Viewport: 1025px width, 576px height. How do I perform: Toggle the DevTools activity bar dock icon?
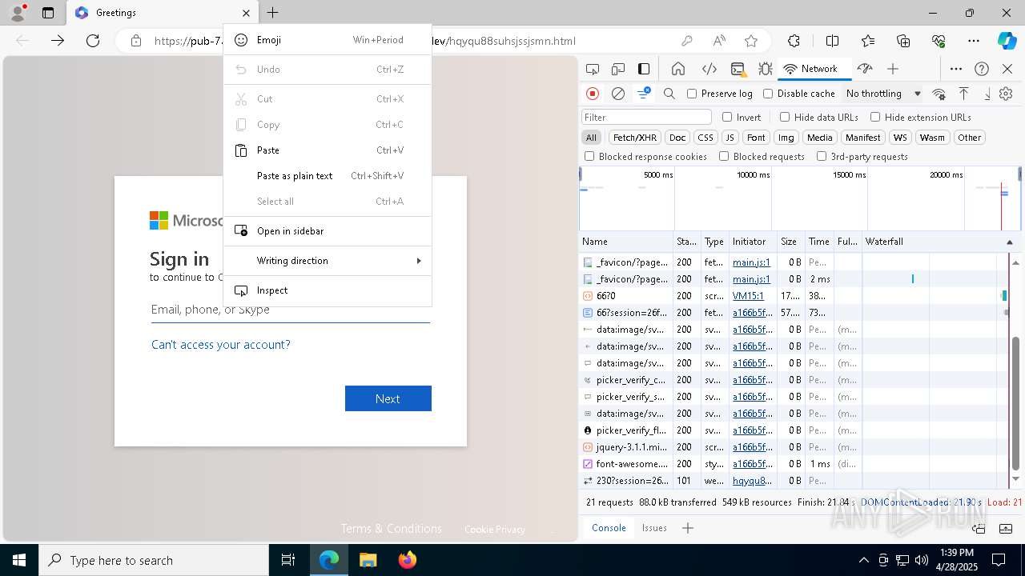(644, 69)
